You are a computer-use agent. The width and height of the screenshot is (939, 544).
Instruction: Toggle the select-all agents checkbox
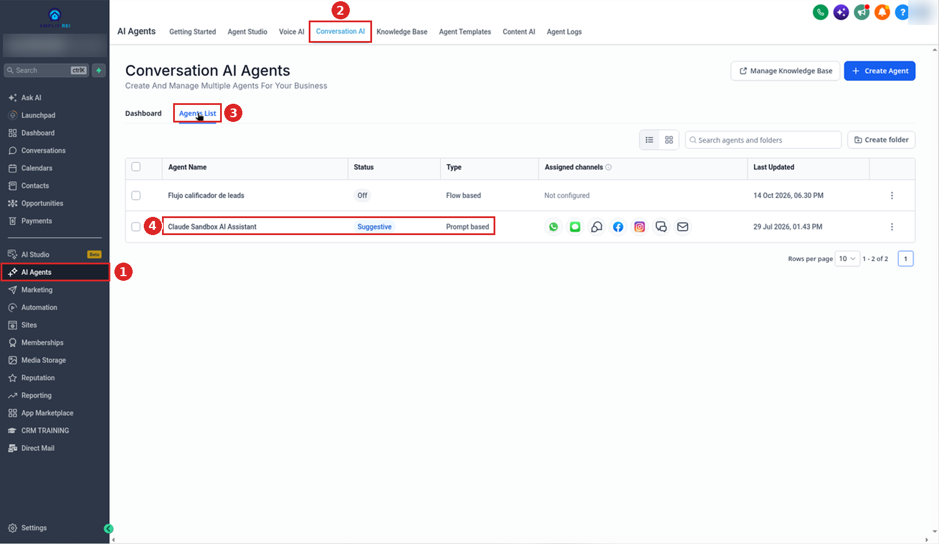point(136,167)
